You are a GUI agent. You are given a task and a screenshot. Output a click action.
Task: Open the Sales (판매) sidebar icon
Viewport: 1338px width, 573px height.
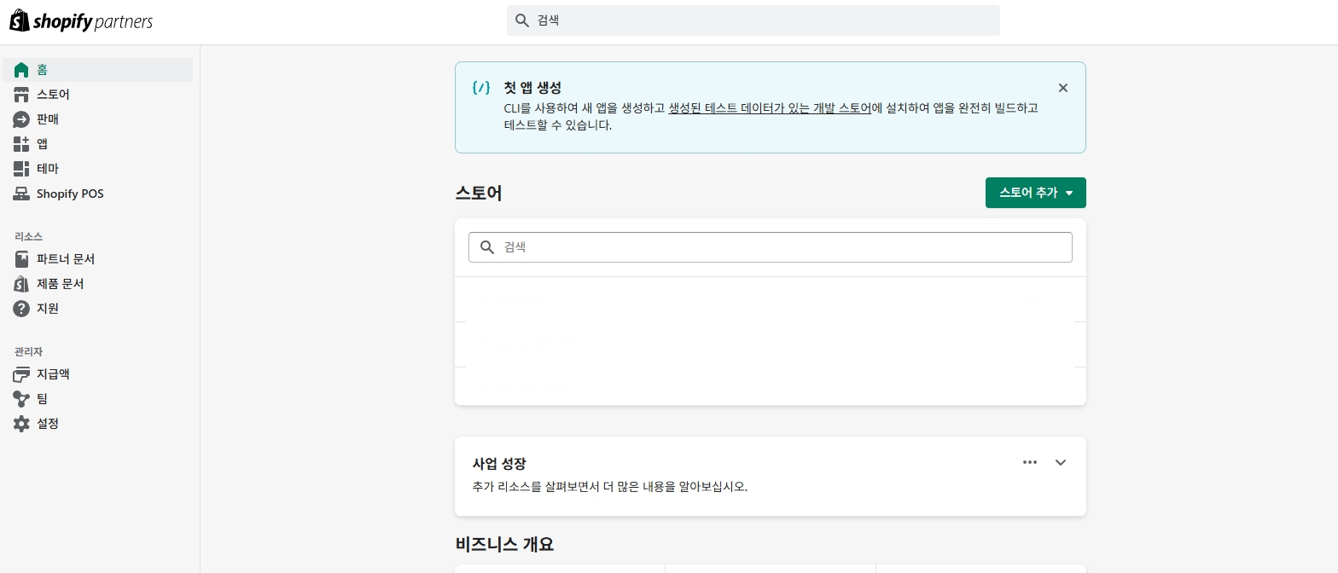click(x=21, y=119)
